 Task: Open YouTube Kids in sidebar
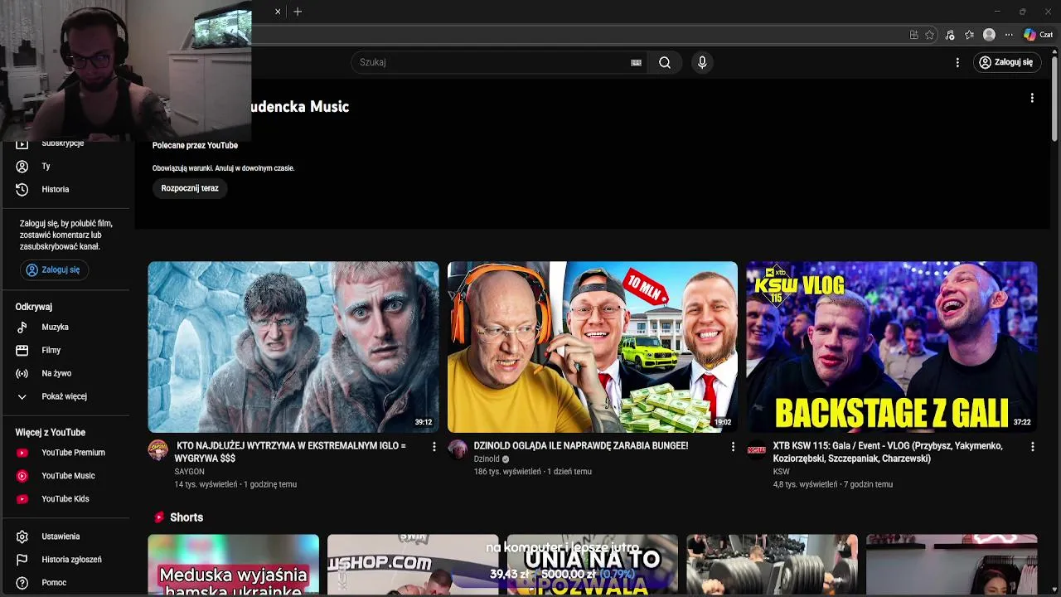[66, 499]
